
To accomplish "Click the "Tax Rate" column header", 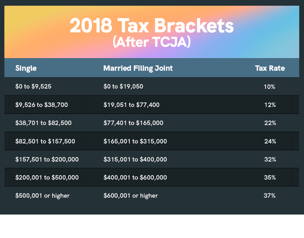I will click(x=270, y=68).
